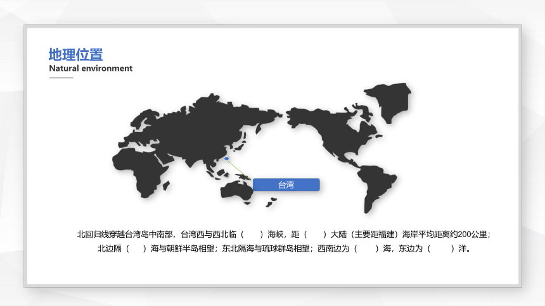Click the blue Taiwan location dot
This screenshot has width=545, height=306.
[x=227, y=159]
